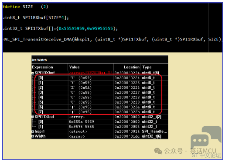Viewport: 225px width, 162px height.
Task: Click type uint32_t[2] of SPI1TXbuf
Action: tap(152, 117)
